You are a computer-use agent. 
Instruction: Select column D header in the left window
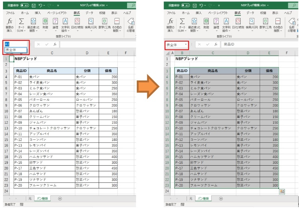pyautogui.click(x=87, y=53)
